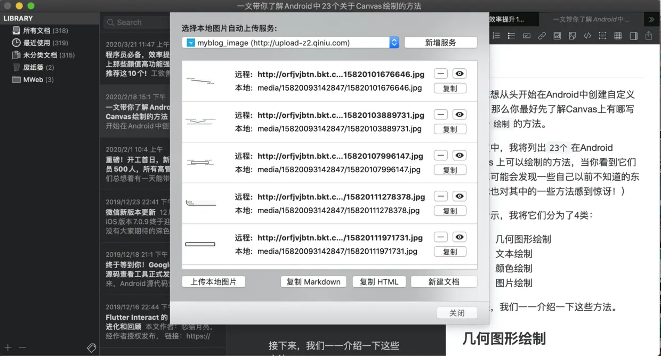This screenshot has width=661, height=356.
Task: Remove image 15820107996147.jpg with minus button
Action: (441, 156)
